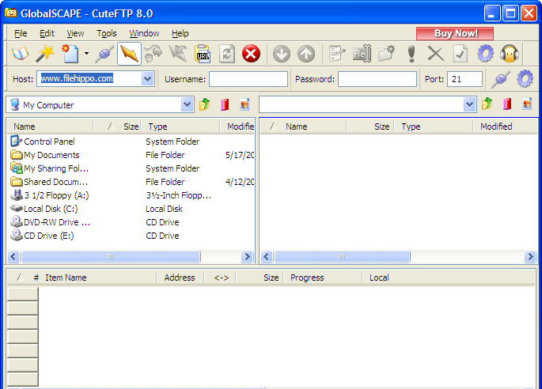Click remote pane scrollbar left arrow
This screenshot has height=389, width=542.
point(266,256)
